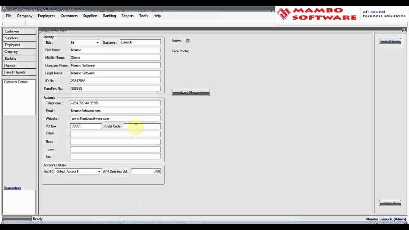
Task: Click the First Name field
Action: (115, 50)
